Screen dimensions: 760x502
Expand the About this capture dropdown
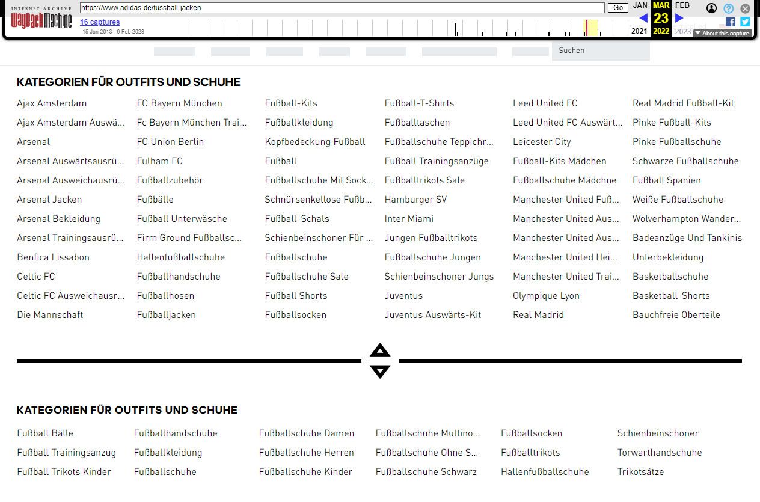pyautogui.click(x=722, y=33)
